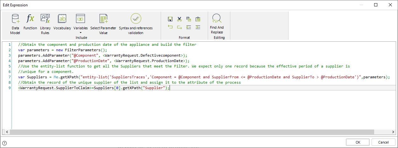
Task: Expand the Variables dropdown
Action: (80, 24)
